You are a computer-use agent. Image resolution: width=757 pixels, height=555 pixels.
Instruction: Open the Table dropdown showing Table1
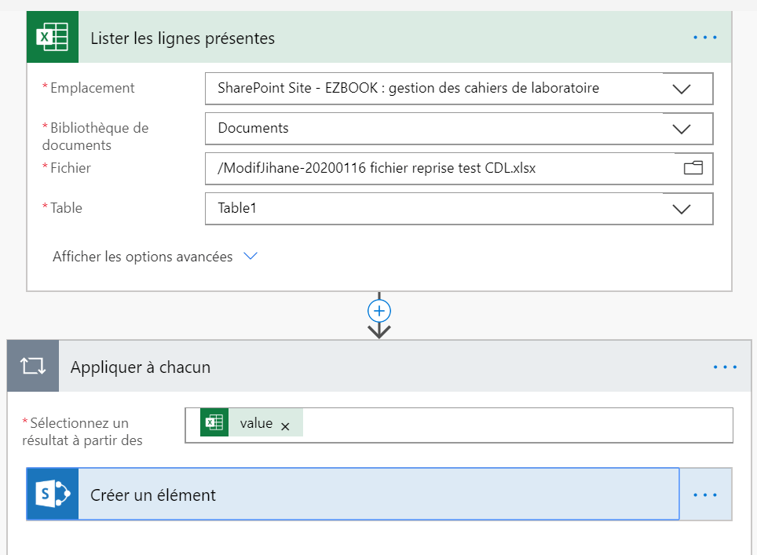point(682,209)
